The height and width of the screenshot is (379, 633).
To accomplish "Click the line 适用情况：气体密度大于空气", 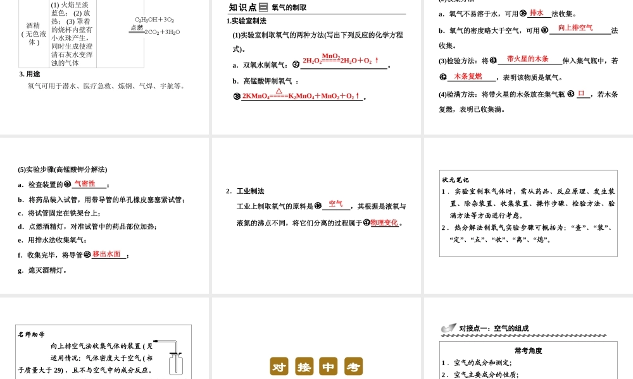I will (102, 358).
